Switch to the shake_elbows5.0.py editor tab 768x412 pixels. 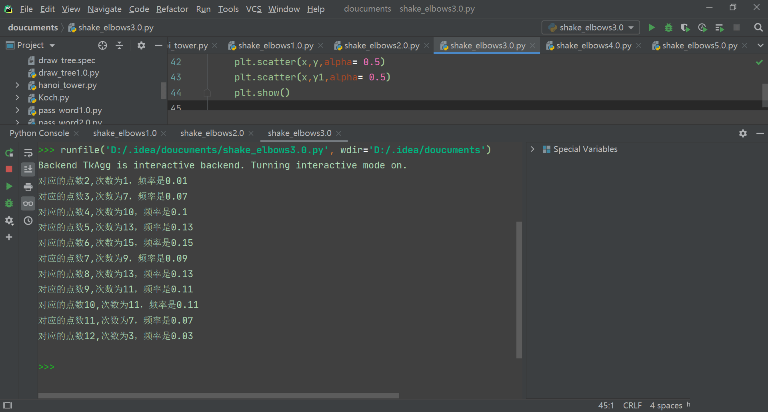[700, 46]
